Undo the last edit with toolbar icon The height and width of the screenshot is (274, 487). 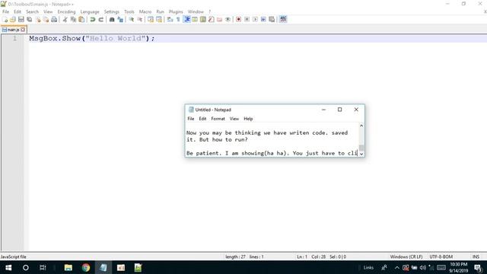tap(93, 20)
